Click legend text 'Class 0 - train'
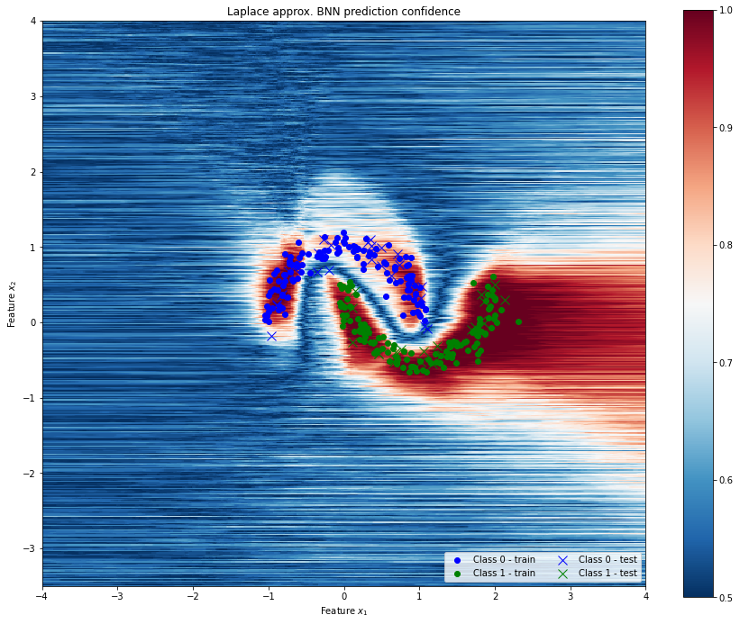The width and height of the screenshot is (740, 624). 504,559
